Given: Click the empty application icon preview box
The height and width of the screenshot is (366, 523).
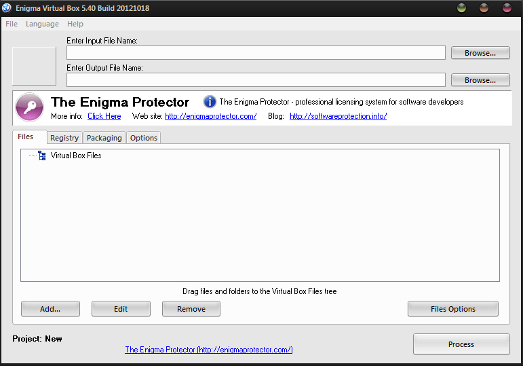Looking at the screenshot, I should (x=35, y=66).
